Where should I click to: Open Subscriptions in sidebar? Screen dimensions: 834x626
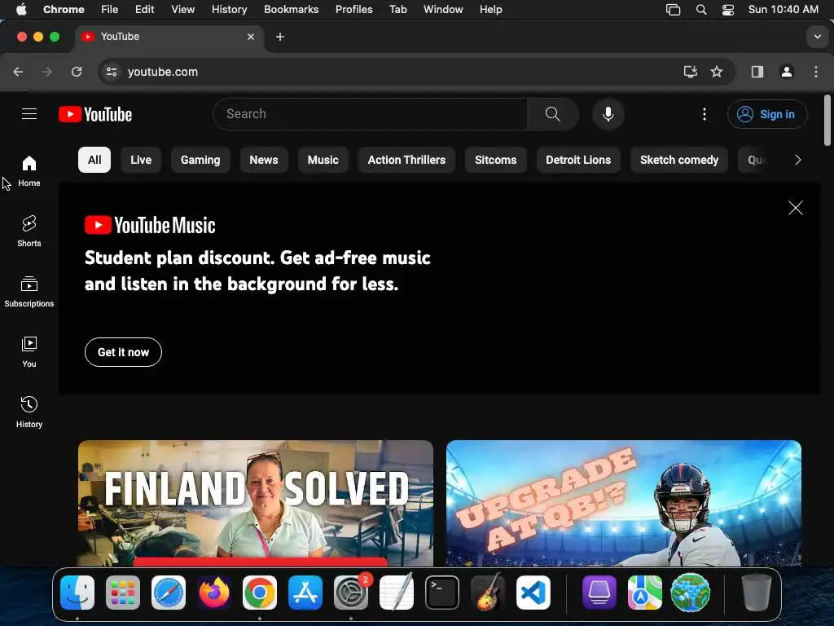click(x=29, y=291)
